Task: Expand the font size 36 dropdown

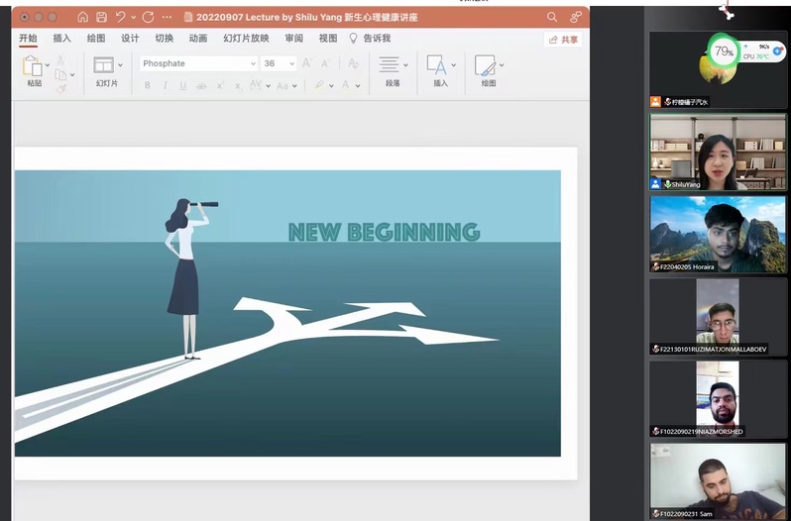Action: (x=291, y=63)
